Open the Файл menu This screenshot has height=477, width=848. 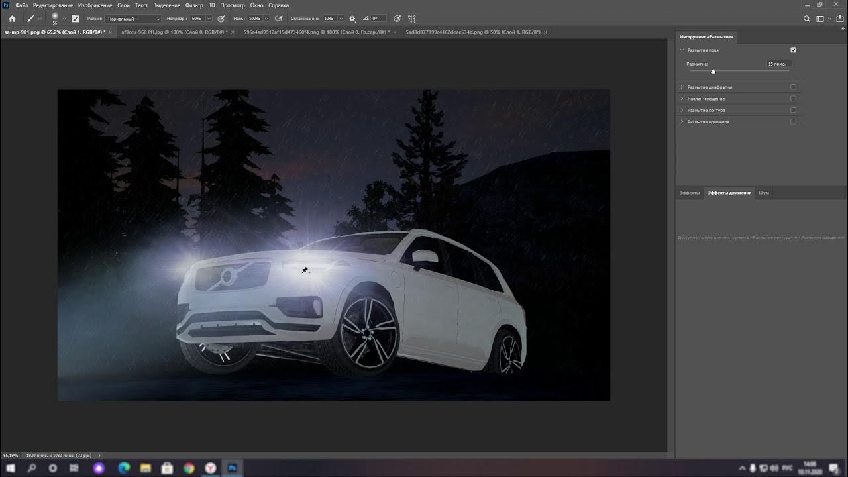point(21,5)
